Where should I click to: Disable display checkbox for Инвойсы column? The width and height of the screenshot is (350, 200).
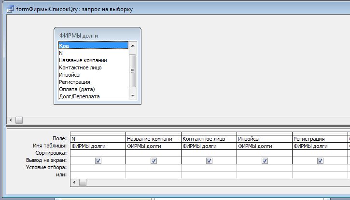[265, 160]
